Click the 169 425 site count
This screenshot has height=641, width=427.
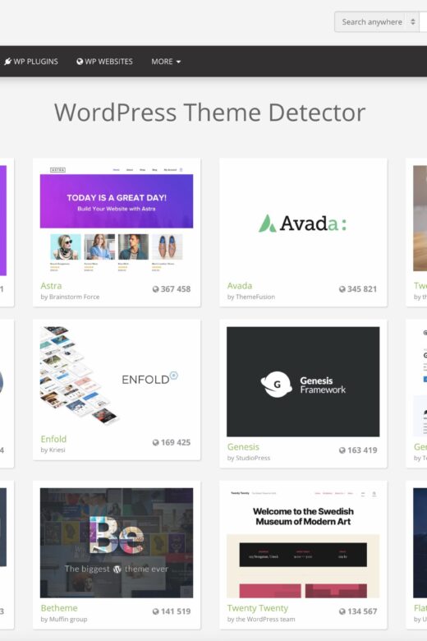point(175,442)
